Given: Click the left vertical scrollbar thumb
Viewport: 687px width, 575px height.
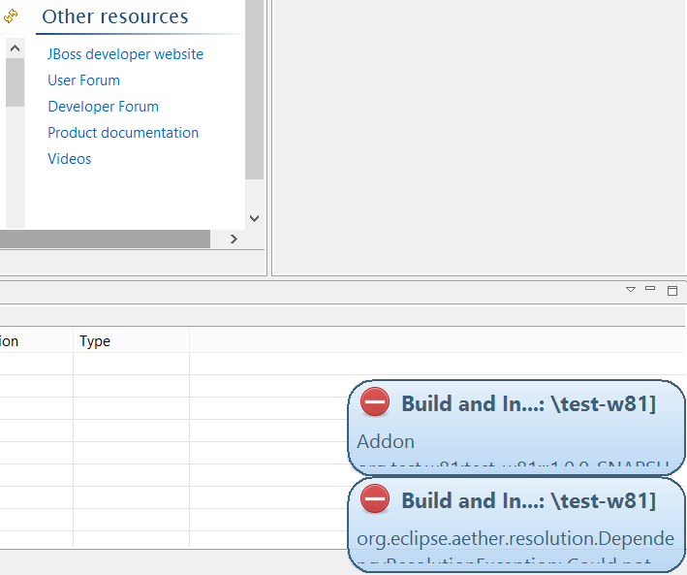Looking at the screenshot, I should coord(15,82).
